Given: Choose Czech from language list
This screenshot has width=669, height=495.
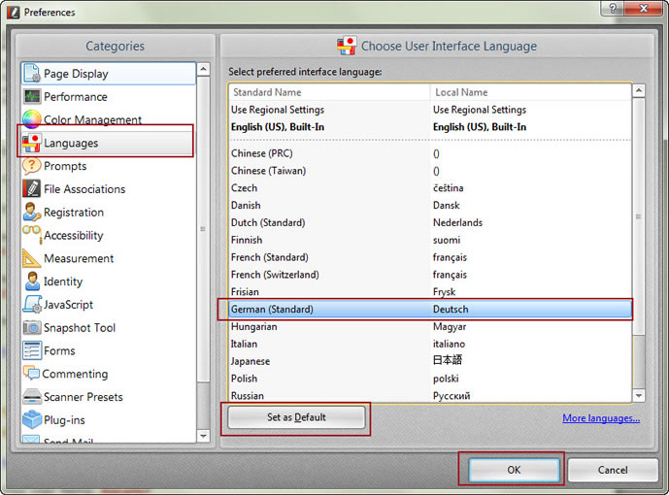Looking at the screenshot, I should (x=430, y=188).
